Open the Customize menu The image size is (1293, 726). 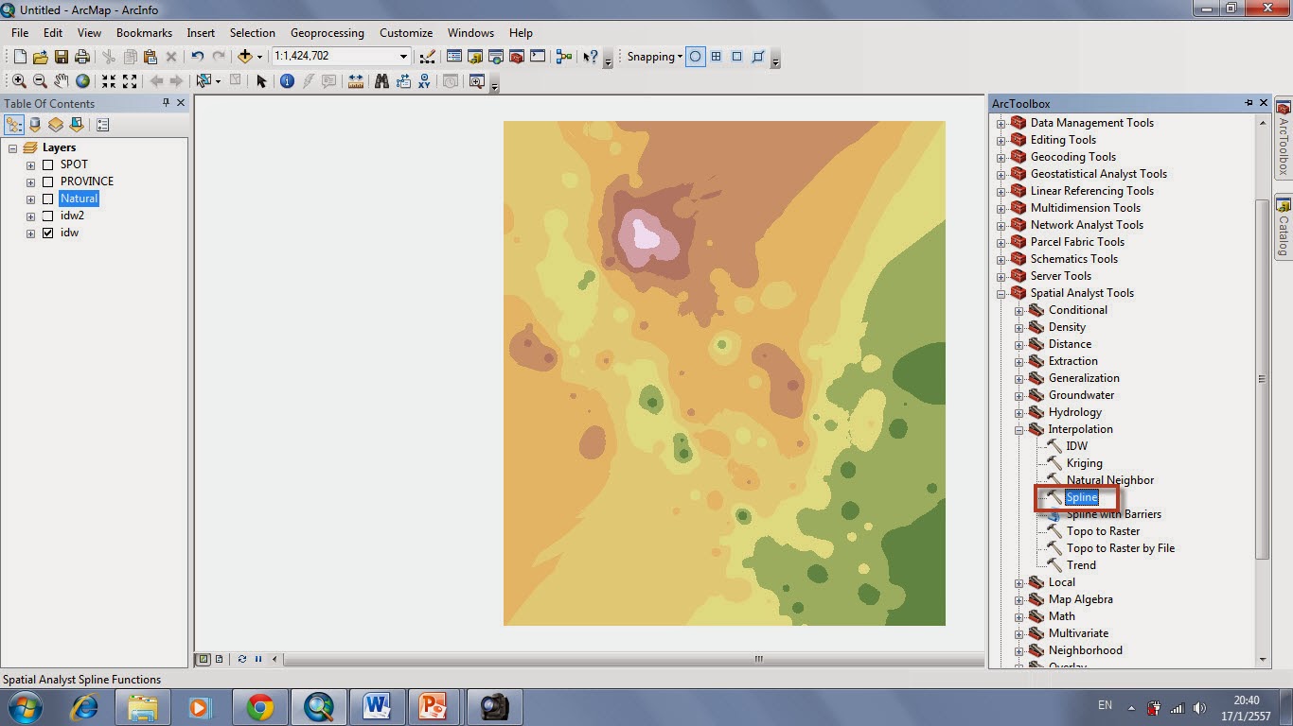tap(406, 33)
